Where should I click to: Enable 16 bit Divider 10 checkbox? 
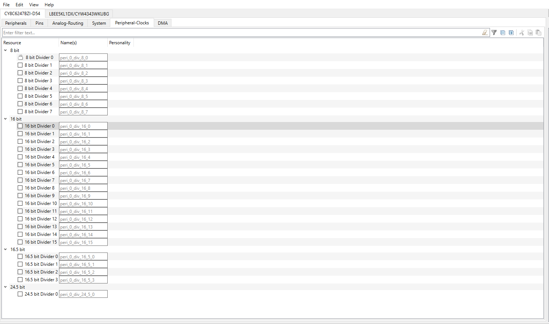(x=20, y=203)
